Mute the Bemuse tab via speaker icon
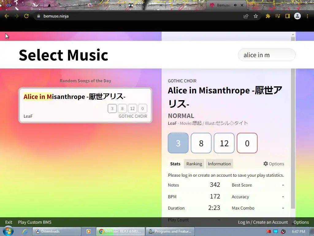Viewport: 314px width, 236px height. [x=235, y=5]
